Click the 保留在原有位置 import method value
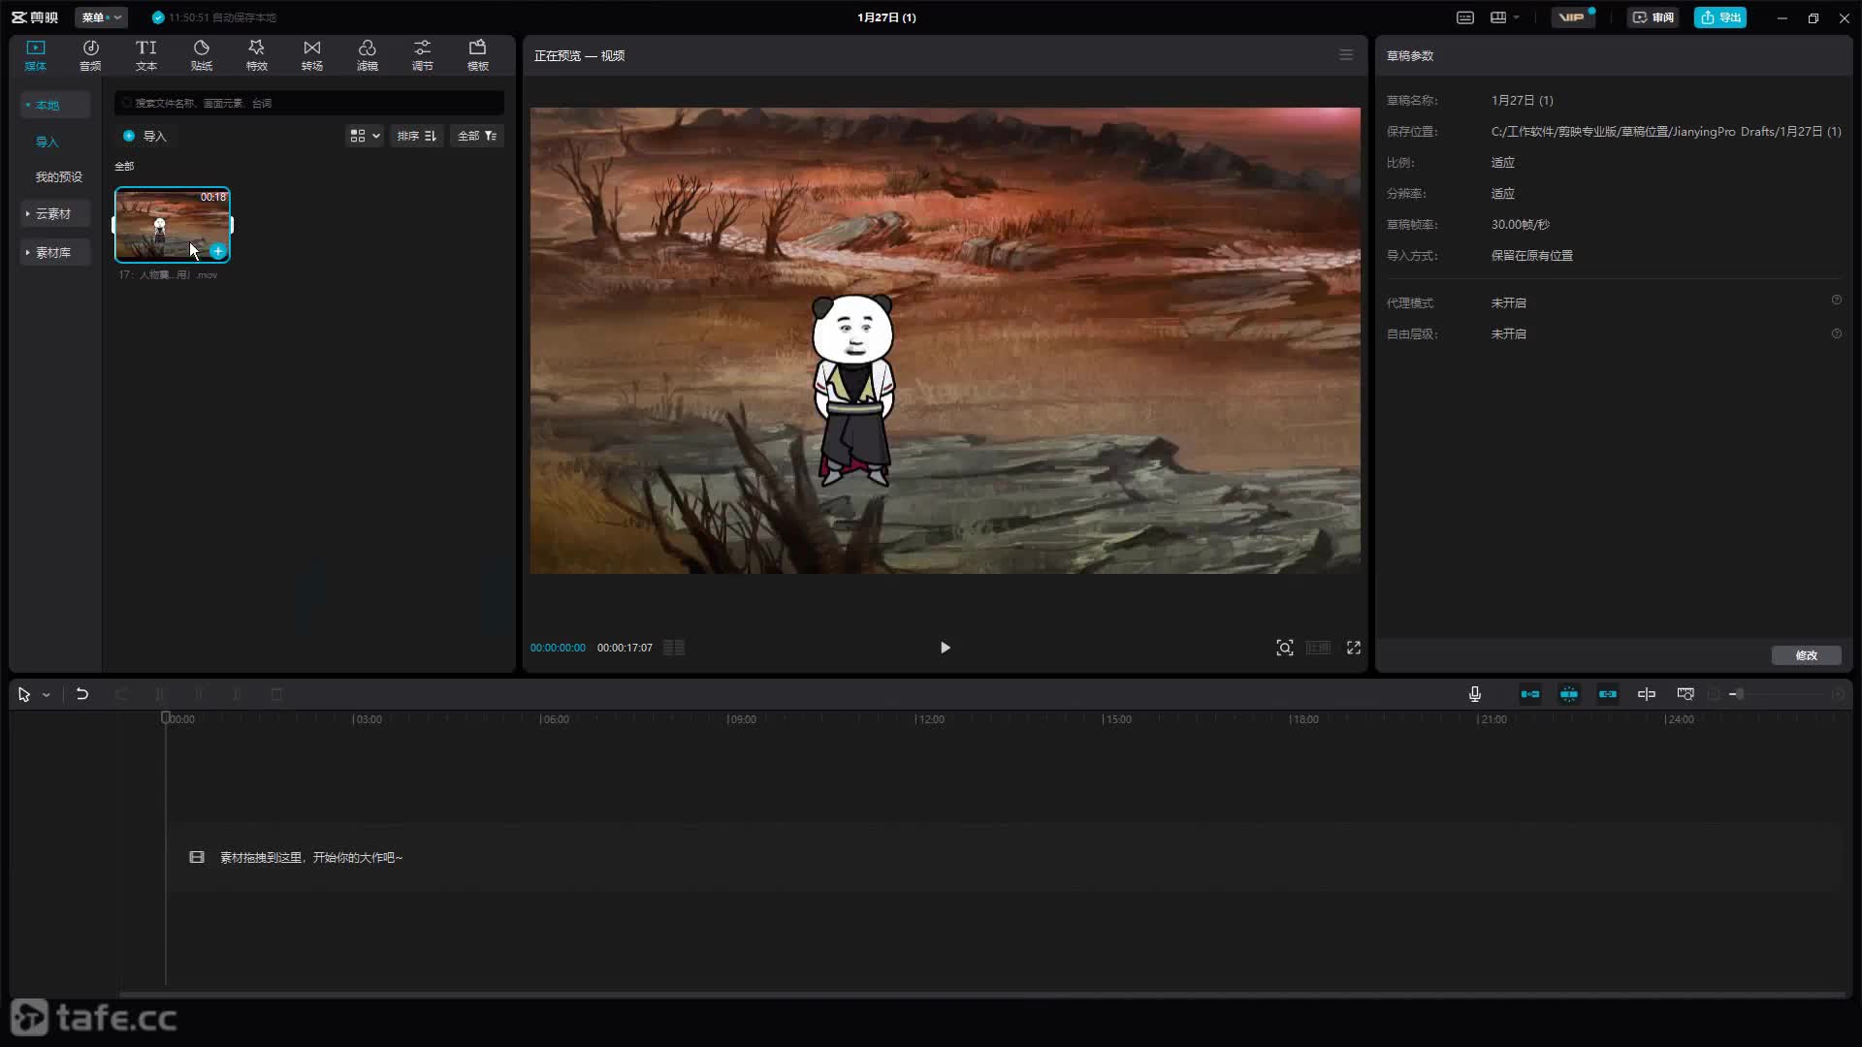This screenshot has height=1047, width=1862. pyautogui.click(x=1531, y=256)
